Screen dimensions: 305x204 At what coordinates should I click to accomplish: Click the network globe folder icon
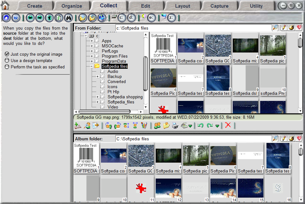tap(102, 18)
